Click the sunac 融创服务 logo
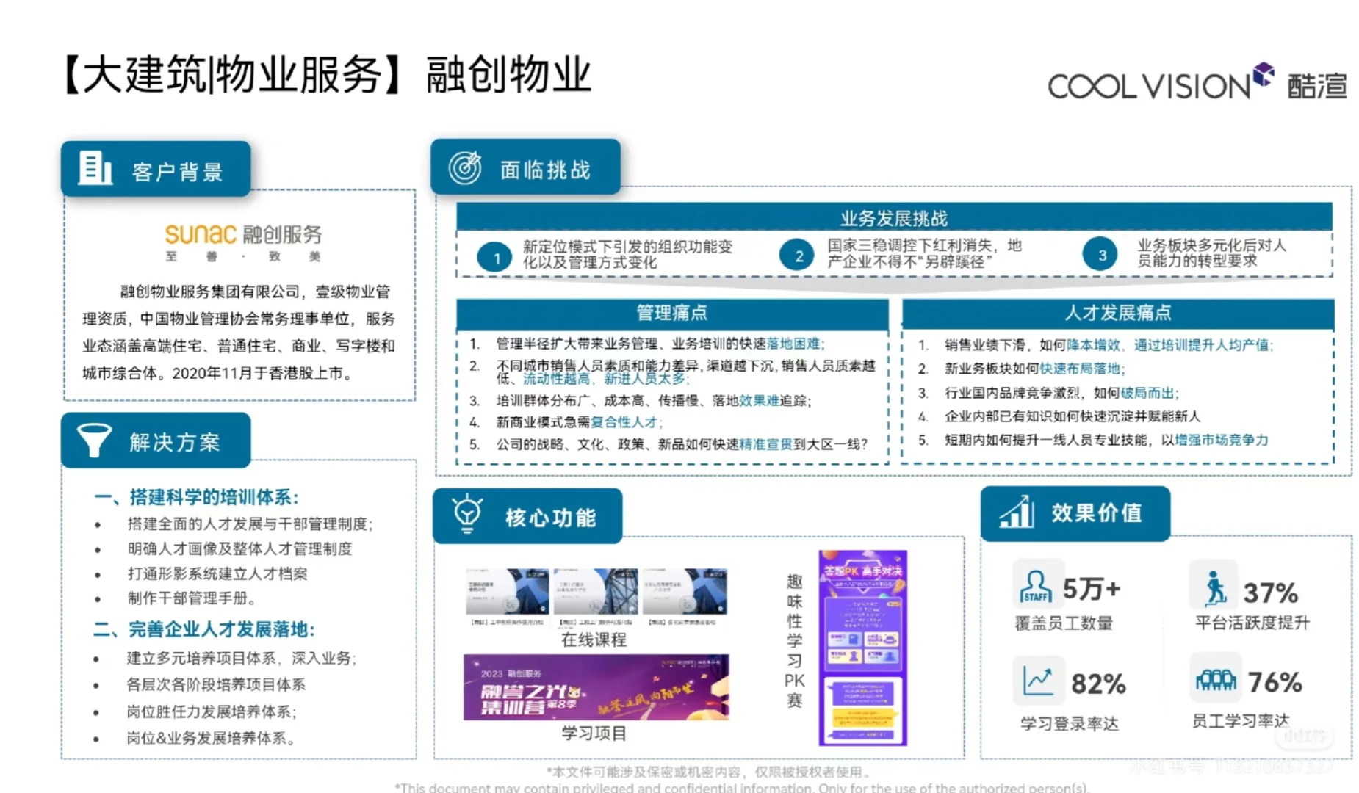 (x=243, y=243)
